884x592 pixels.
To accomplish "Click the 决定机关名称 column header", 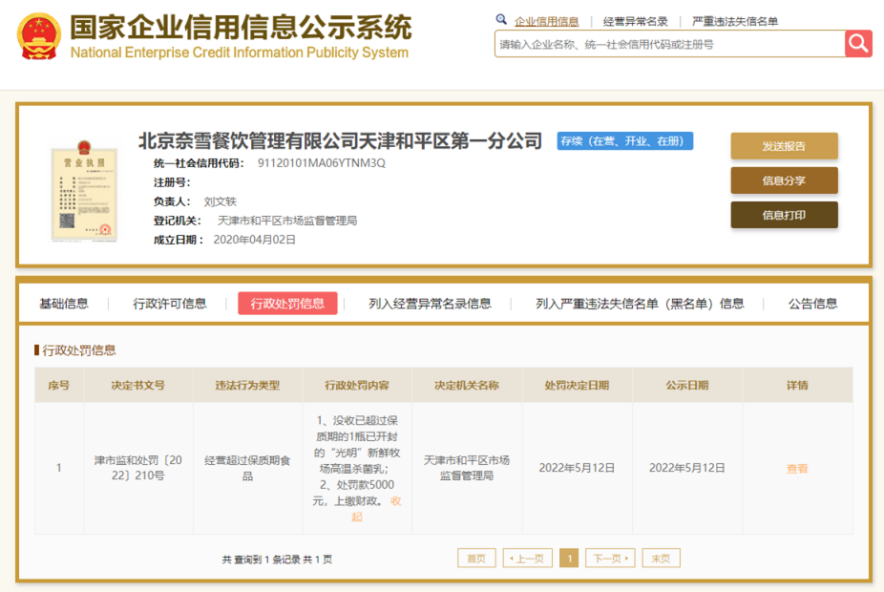I will click(467, 385).
